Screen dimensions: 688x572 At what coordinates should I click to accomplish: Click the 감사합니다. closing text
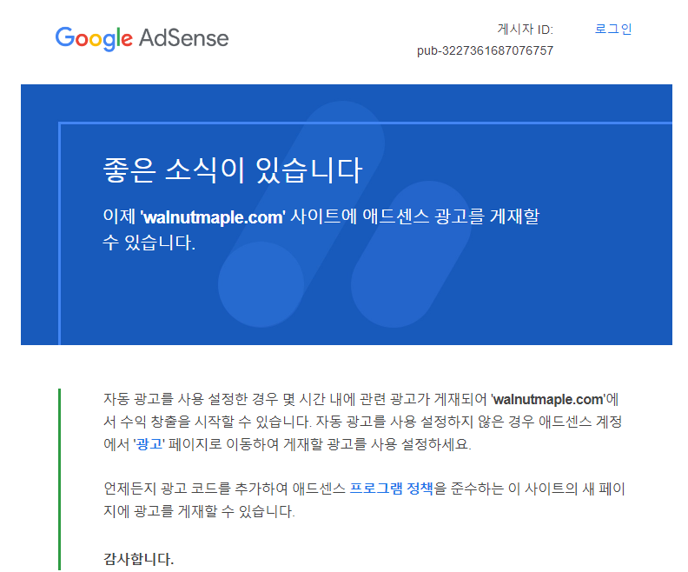139,559
